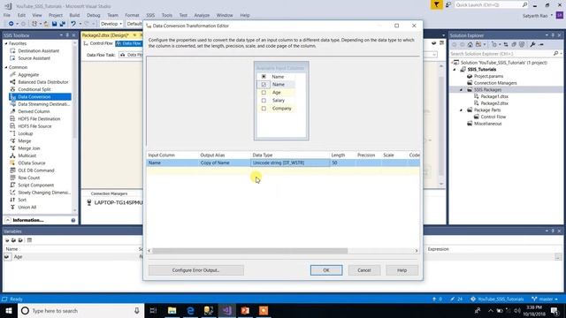Open the Data Type dropdown for Name row
566x318 pixels.
pyautogui.click(x=290, y=163)
